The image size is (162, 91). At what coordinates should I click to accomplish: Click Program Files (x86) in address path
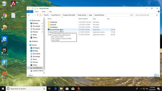(69, 15)
